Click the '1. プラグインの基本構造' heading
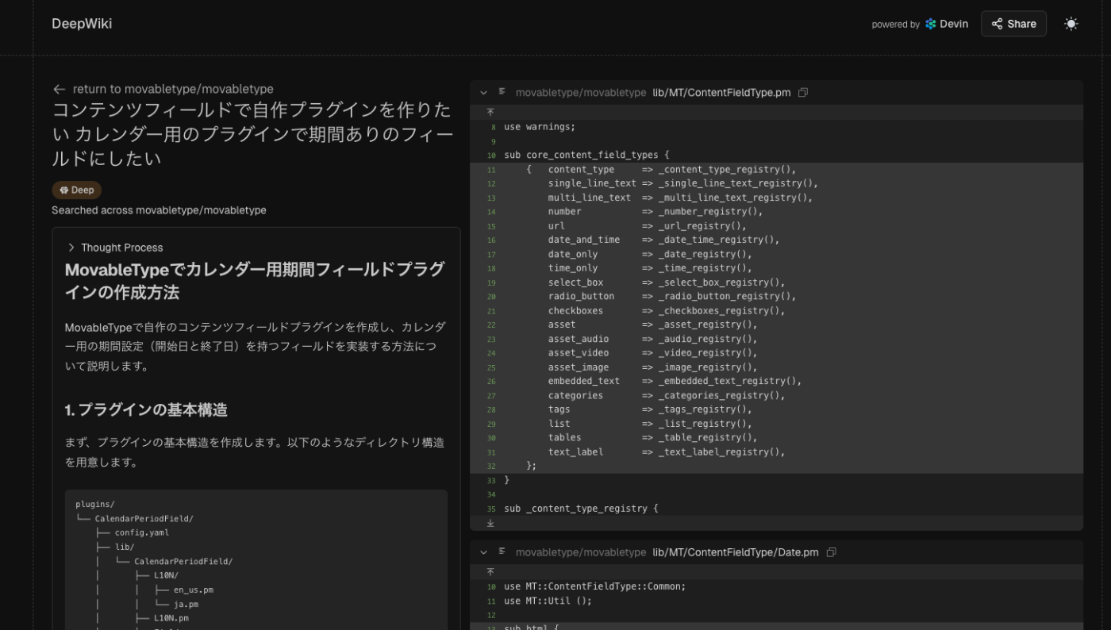The image size is (1111, 630). pyautogui.click(x=146, y=410)
